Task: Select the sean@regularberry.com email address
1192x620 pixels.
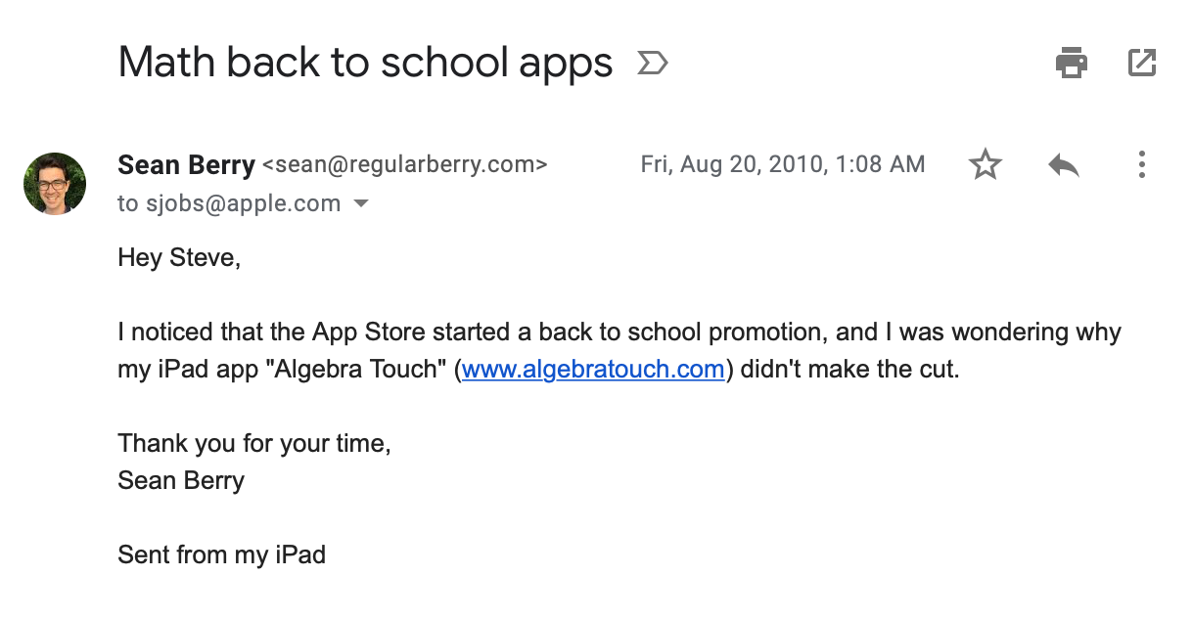Action: (x=405, y=164)
